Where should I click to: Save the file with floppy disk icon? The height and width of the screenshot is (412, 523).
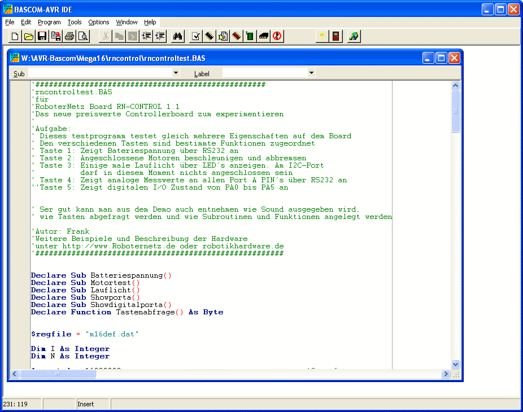(42, 36)
